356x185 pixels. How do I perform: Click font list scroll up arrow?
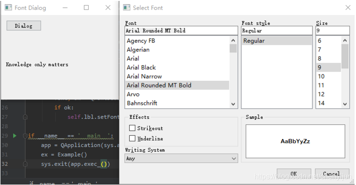tap(233, 41)
